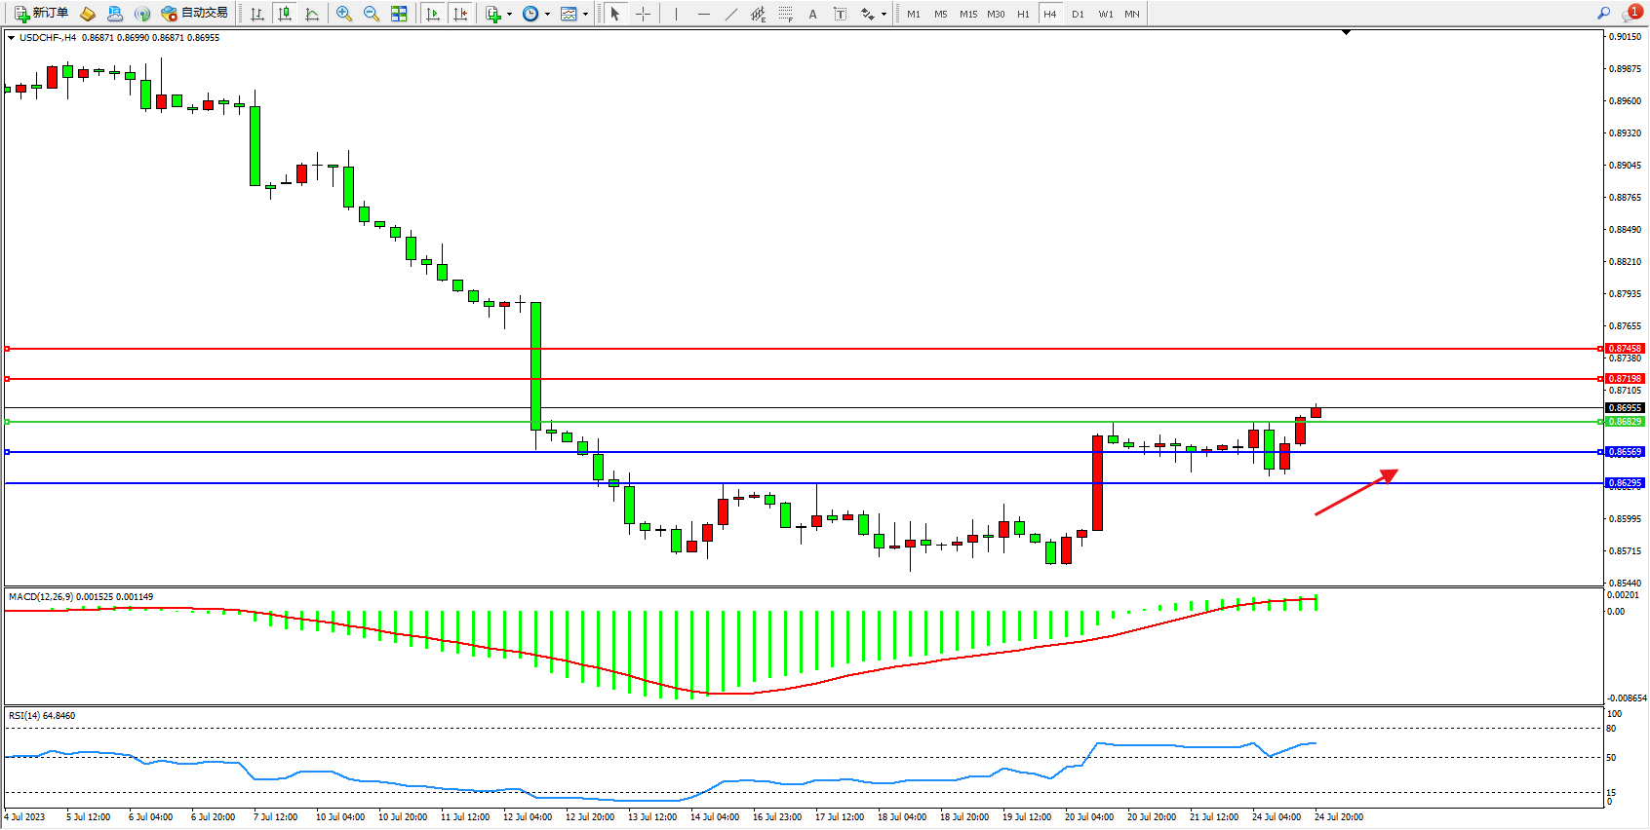This screenshot has width=1650, height=830.
Task: Open the periodicity clock dropdown arrow
Action: tap(547, 14)
